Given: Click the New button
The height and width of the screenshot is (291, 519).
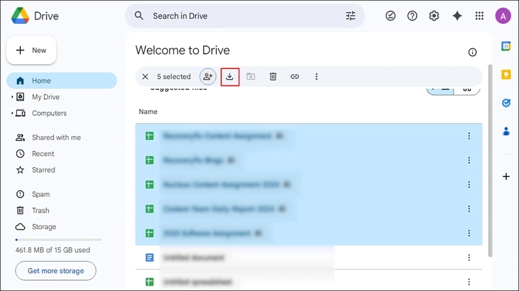Looking at the screenshot, I should 31,51.
